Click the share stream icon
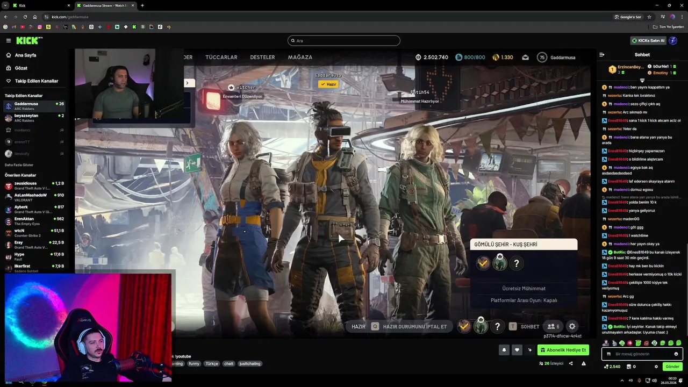Screen dimensions: 688x387 [x=571, y=363]
